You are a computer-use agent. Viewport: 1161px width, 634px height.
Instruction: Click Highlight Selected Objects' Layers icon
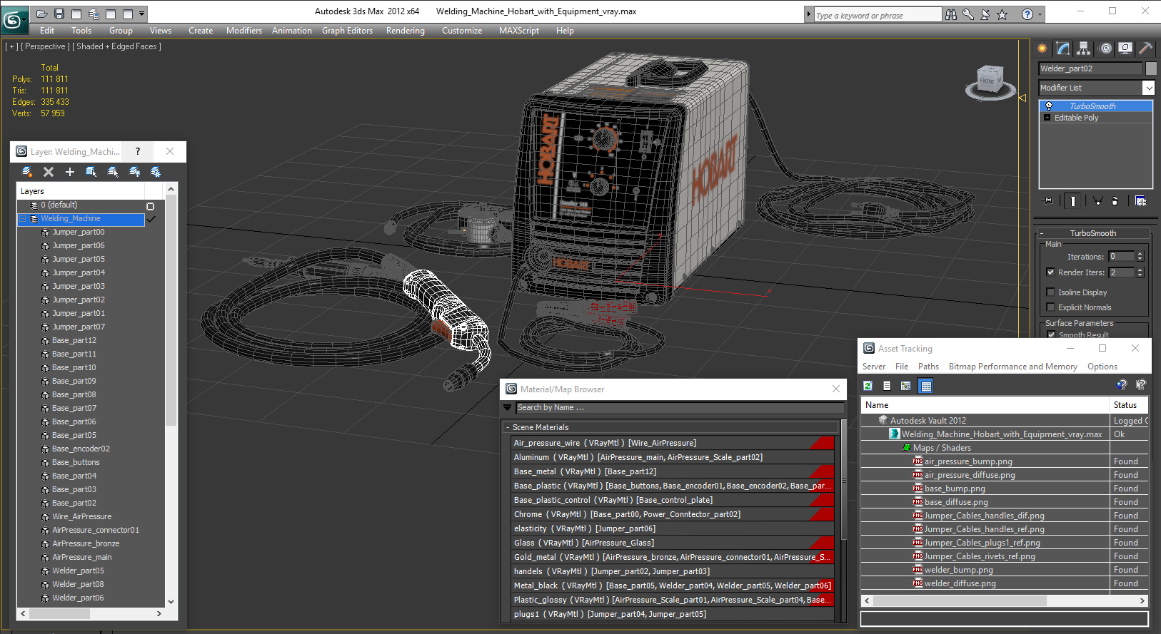tap(113, 172)
